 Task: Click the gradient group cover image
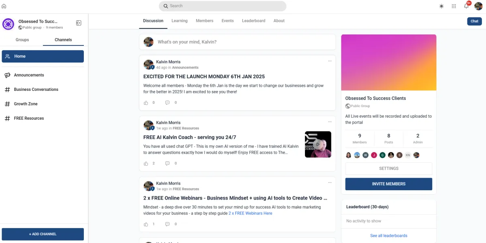click(x=389, y=62)
